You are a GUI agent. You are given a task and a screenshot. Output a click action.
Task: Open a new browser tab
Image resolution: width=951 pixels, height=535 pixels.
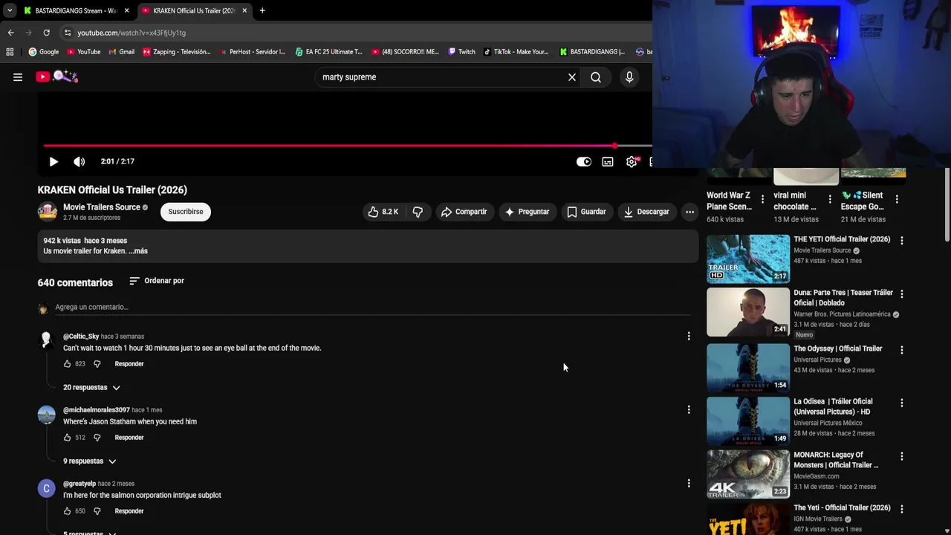262,10
